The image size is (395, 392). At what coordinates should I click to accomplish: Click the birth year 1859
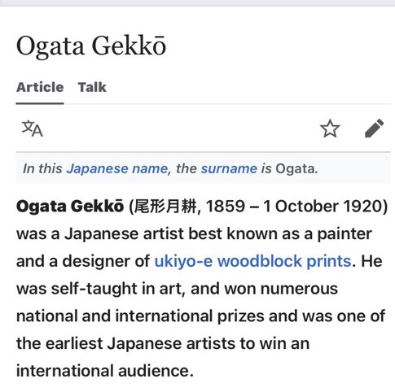point(226,207)
